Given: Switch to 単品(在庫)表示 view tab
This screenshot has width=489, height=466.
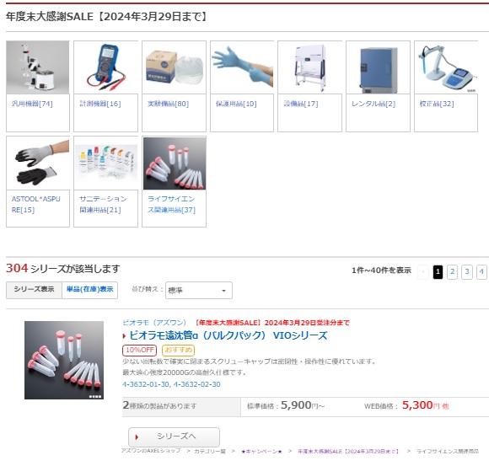Looking at the screenshot, I should (x=90, y=290).
